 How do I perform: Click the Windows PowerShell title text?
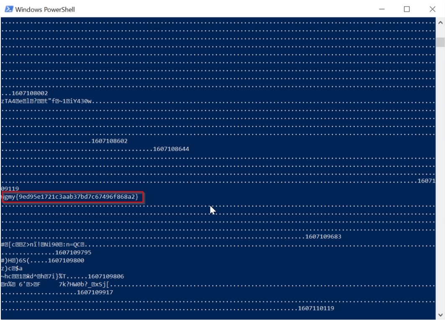tap(45, 9)
